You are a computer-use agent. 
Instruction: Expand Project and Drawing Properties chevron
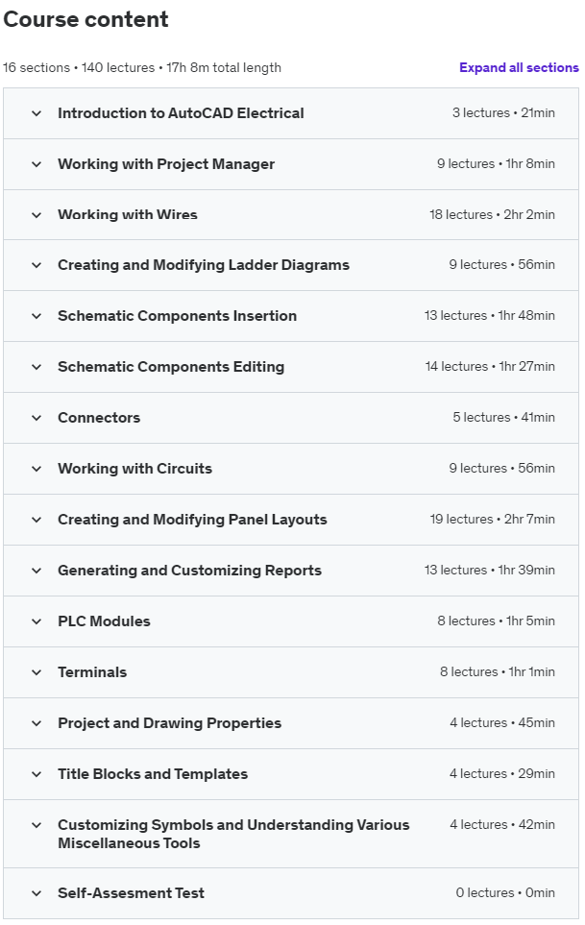coord(37,723)
